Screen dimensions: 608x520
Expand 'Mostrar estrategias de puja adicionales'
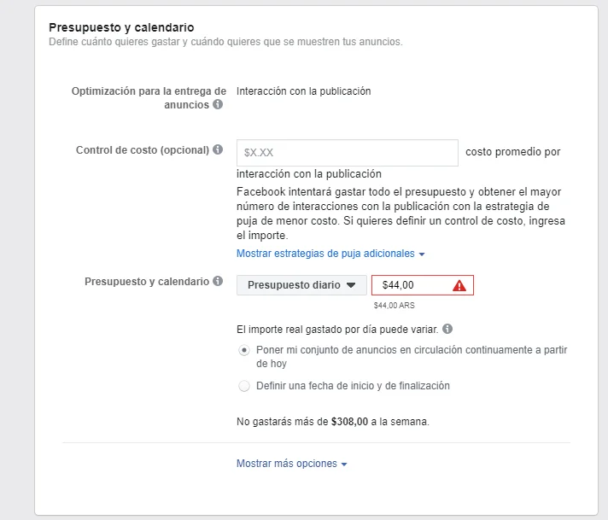(x=330, y=254)
